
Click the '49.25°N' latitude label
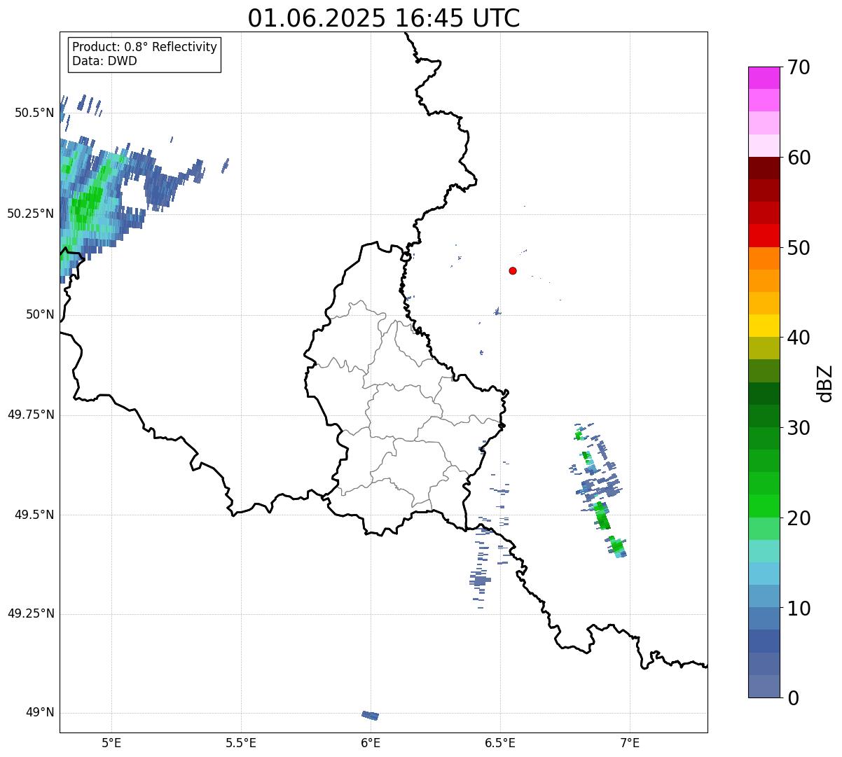coord(31,613)
